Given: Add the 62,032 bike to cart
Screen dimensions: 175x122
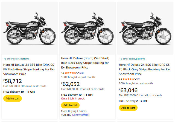Looking at the screenshot, I should (70, 105).
